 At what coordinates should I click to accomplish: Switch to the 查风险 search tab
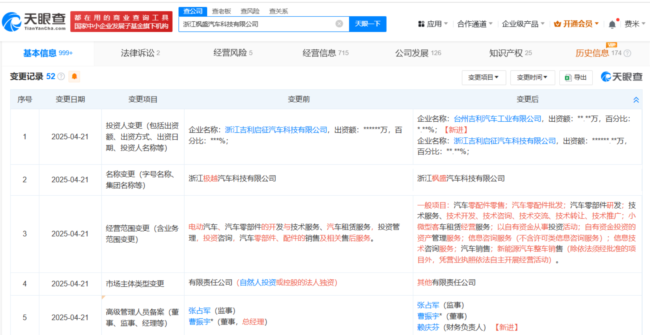[x=250, y=11]
